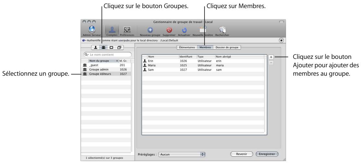
Task: Sort by Nom du groupe column
Action: pyautogui.click(x=103, y=61)
